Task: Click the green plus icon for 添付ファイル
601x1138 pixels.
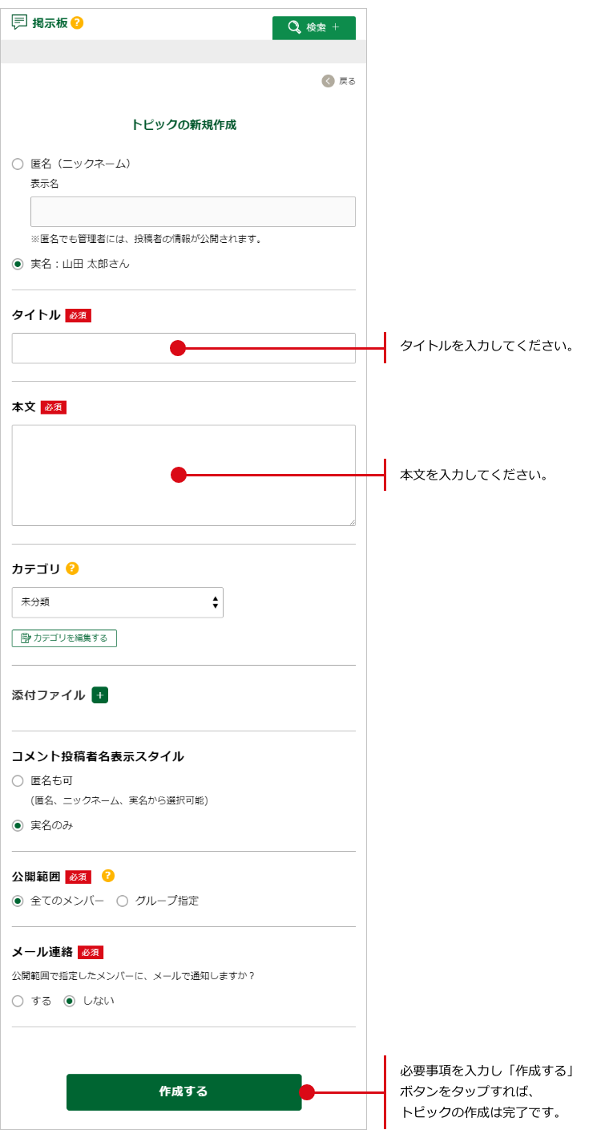Action: click(99, 695)
